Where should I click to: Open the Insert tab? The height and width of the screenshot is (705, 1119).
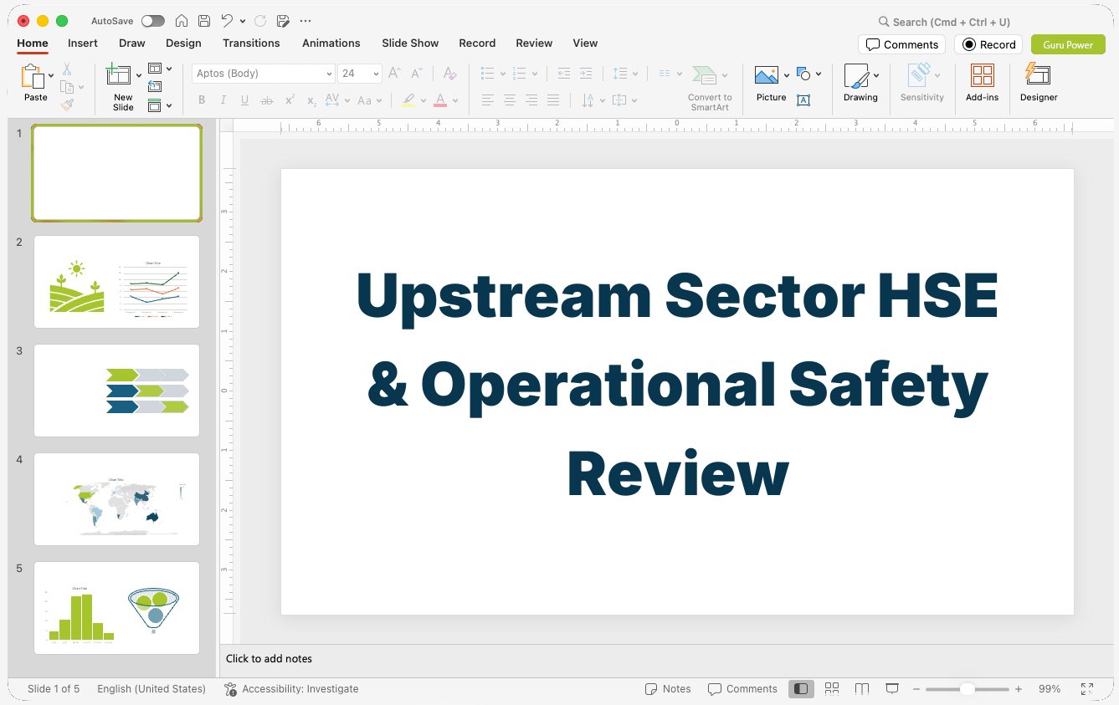click(x=83, y=43)
